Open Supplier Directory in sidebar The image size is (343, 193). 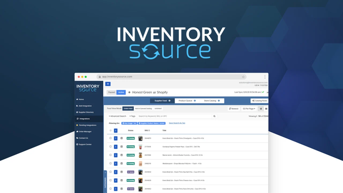[86, 112]
